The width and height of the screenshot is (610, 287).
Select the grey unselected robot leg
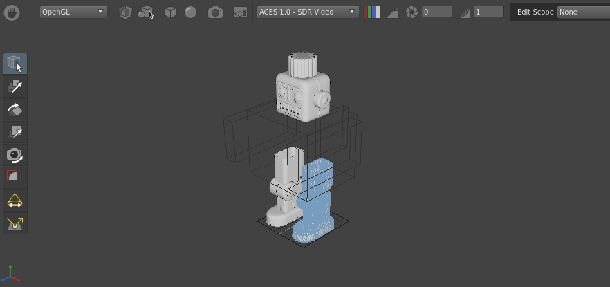tap(284, 187)
